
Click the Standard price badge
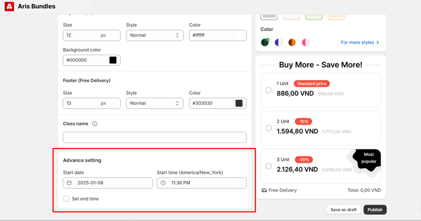[x=312, y=84]
